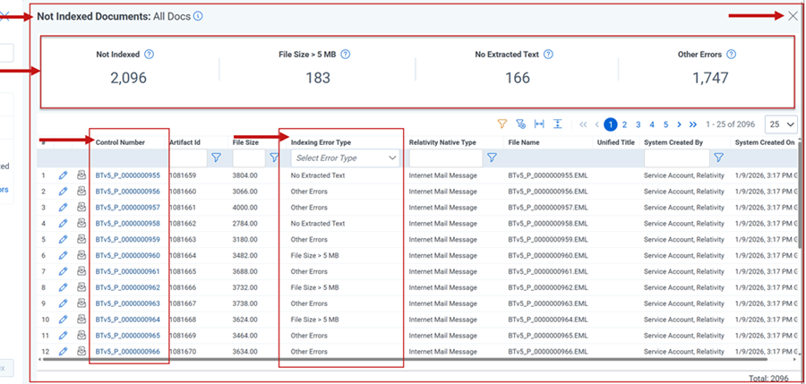Open document link BTv5_P_0000000961
This screenshot has height=384, width=806.
coord(127,271)
